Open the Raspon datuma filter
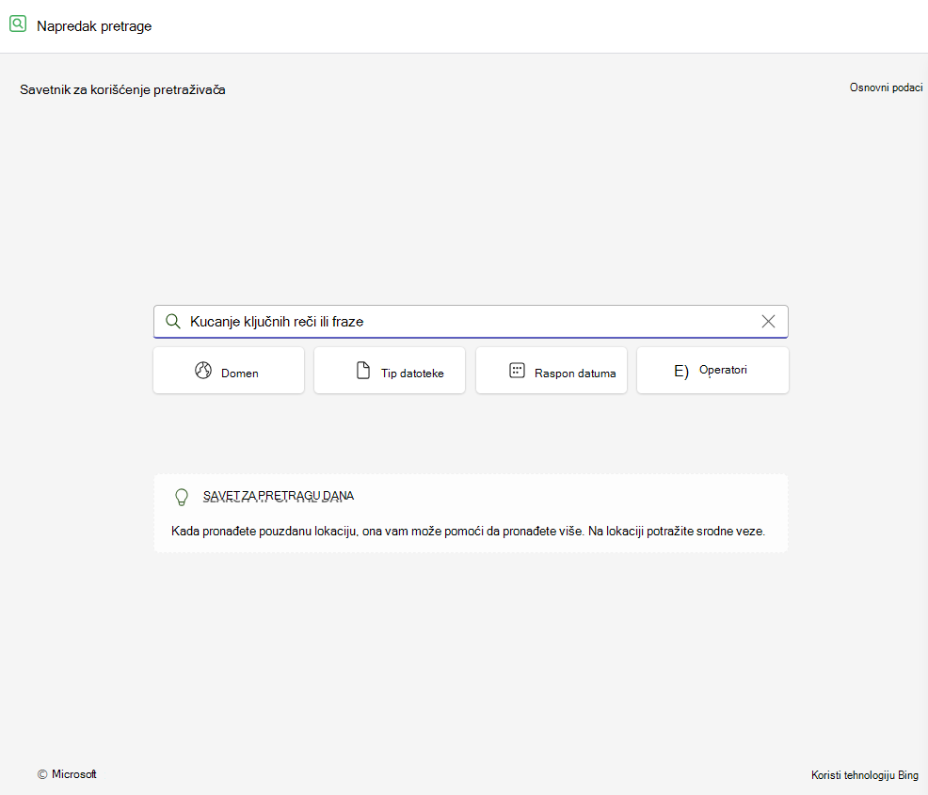The image size is (928, 795). pyautogui.click(x=551, y=371)
